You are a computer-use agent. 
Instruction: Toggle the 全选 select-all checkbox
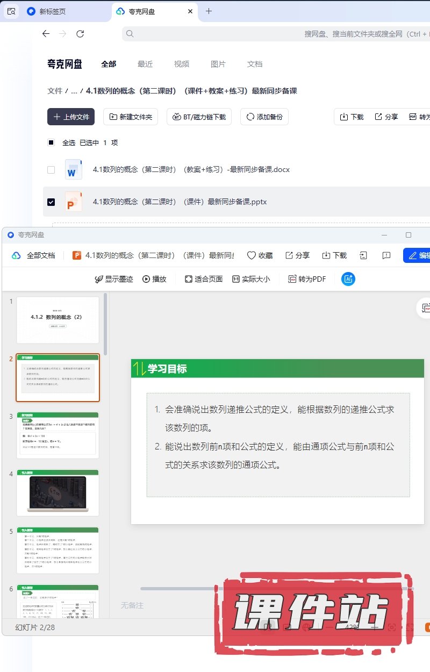pos(51,142)
